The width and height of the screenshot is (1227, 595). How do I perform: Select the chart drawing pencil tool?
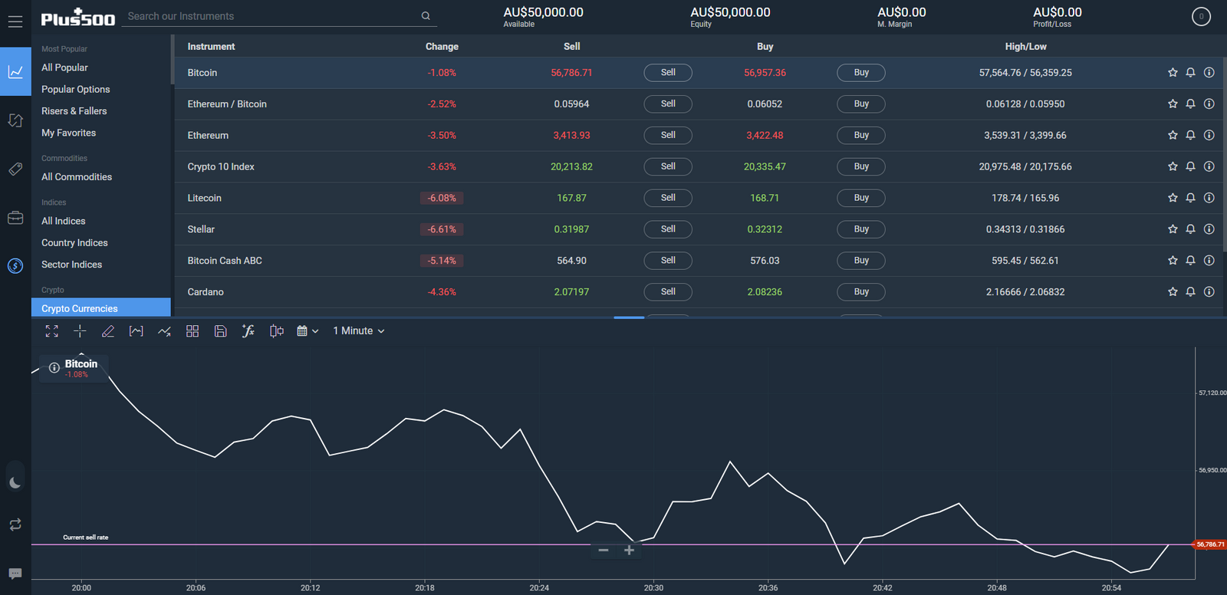[x=108, y=331]
